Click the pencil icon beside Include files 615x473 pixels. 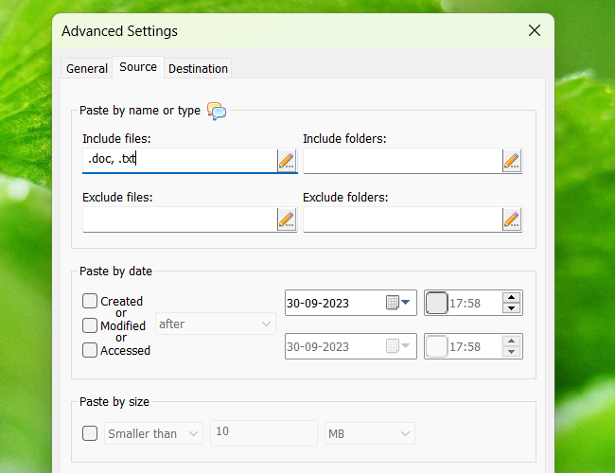tap(287, 161)
